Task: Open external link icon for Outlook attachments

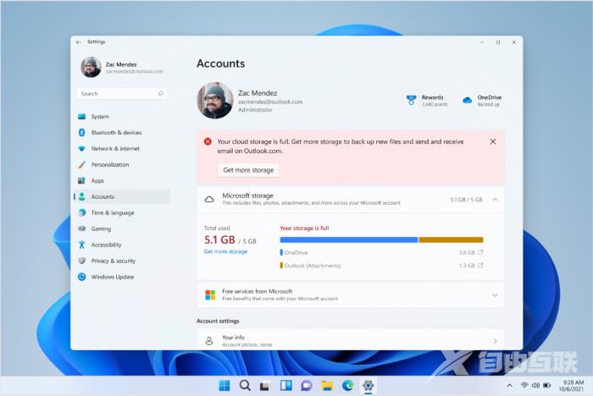Action: point(480,265)
